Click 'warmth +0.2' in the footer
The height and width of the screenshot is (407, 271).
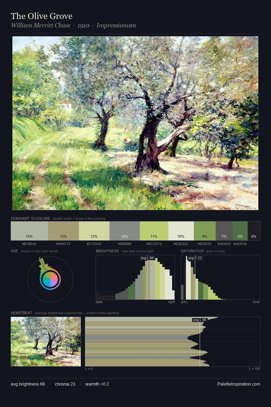97,384
